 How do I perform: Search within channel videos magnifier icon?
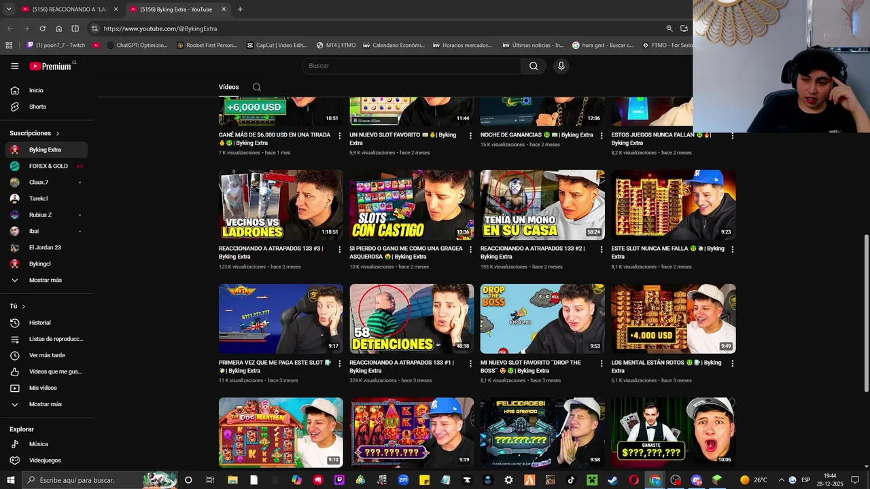(257, 87)
